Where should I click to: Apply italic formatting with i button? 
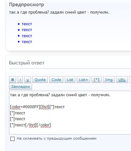click(x=20, y=80)
